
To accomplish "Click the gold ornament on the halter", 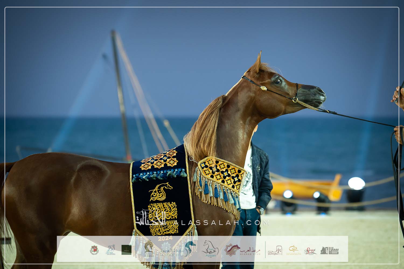I will coord(263,88).
